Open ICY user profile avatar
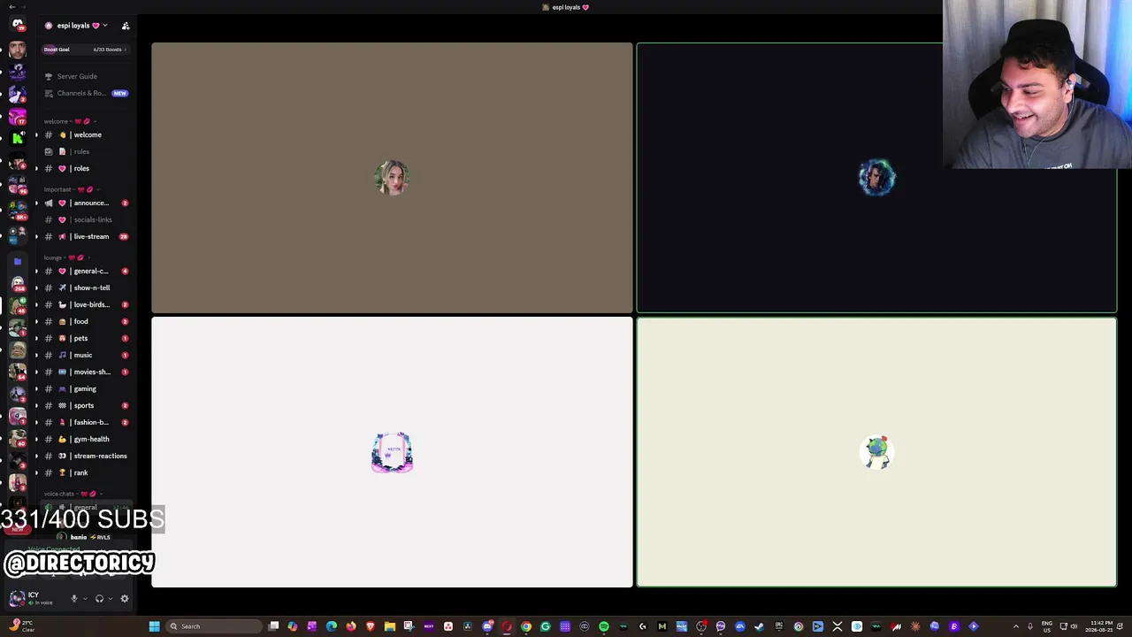The image size is (1132, 637). 17,598
